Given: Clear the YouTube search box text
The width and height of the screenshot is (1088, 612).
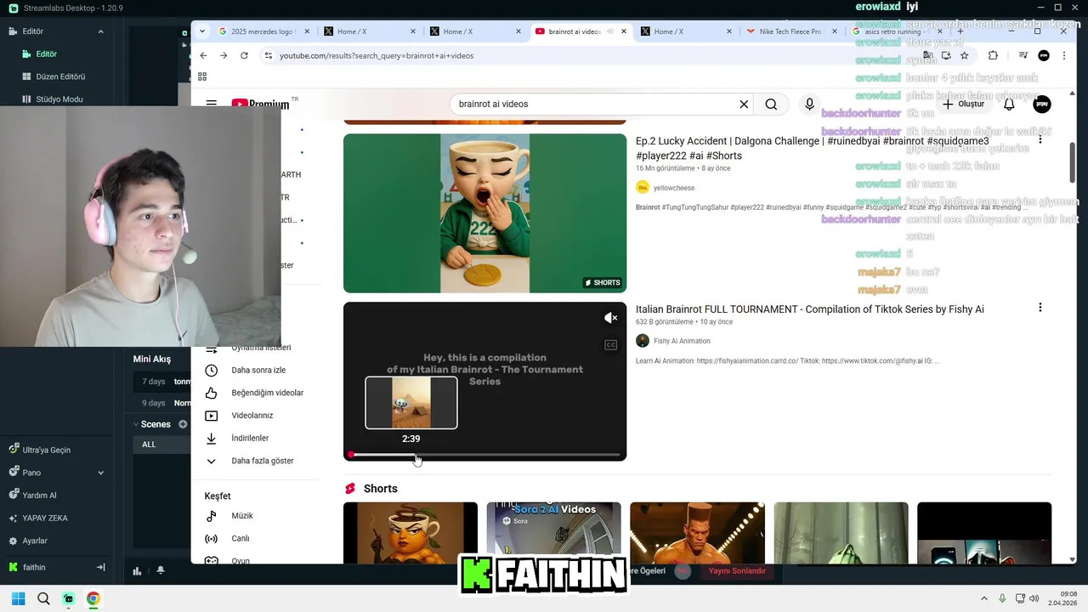Looking at the screenshot, I should click(744, 104).
